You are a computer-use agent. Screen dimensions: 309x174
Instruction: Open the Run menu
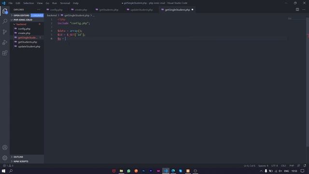[x=55, y=3]
